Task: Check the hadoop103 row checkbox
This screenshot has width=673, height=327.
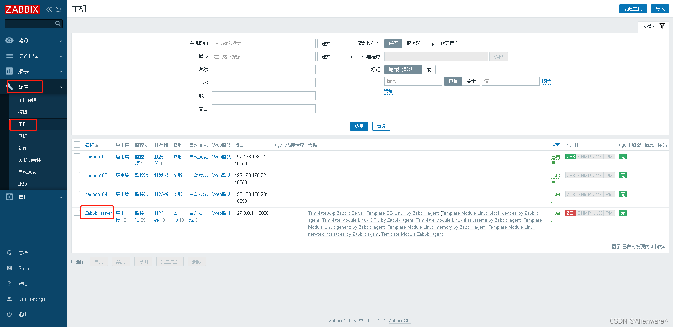Action: 77,175
